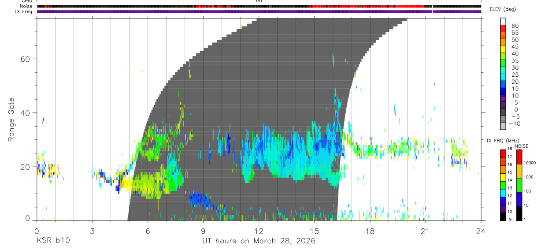Click the green 30–35 ELEV colorbar segment
Viewport: 541px width, 250px height.
click(503, 63)
